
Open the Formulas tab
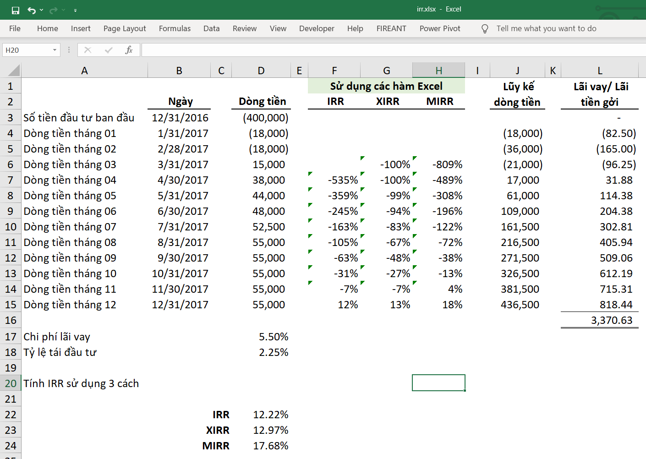coord(175,28)
